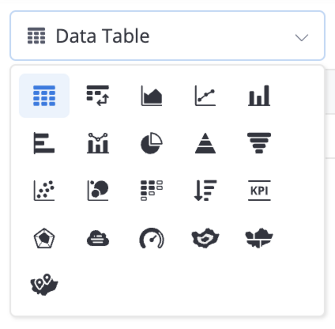The height and width of the screenshot is (329, 335).
Task: Pick the Area chart icon
Action: coord(152,96)
